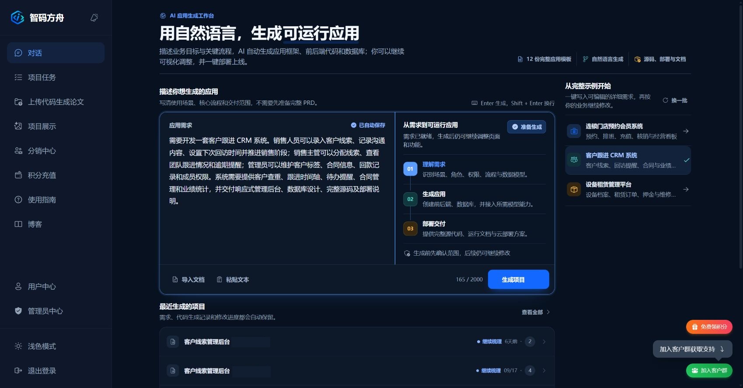Image resolution: width=743 pixels, height=388 pixels.
Task: Collapse the 加入客户群获取支持 tooltip arrow
Action: 722,349
